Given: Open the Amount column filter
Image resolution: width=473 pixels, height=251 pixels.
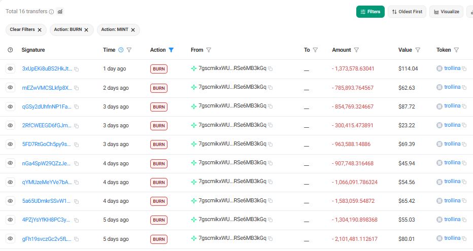Looking at the screenshot, I should pyautogui.click(x=356, y=50).
